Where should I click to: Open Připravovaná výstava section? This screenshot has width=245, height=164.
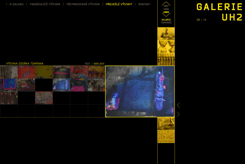[x=83, y=4]
